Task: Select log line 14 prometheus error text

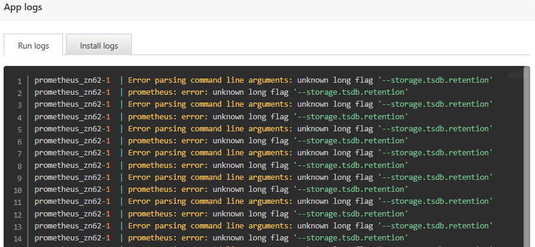Action: coord(268,237)
